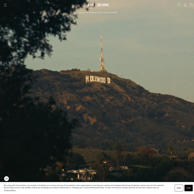Image resolution: width=194 pixels, height=194 pixels.
Task: Click the search magnifier icon
Action: pyautogui.click(x=179, y=5)
